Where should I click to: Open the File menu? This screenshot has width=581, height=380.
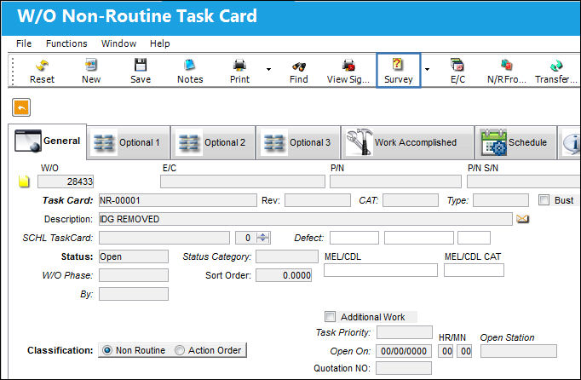[24, 43]
